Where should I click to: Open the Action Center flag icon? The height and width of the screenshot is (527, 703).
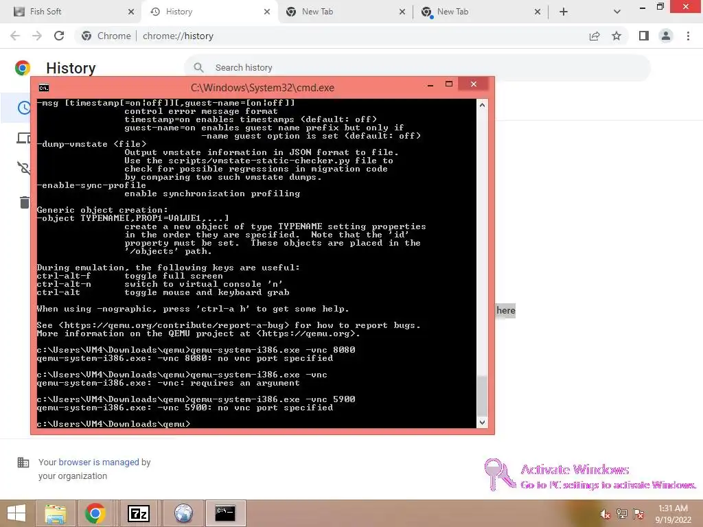(x=638, y=514)
